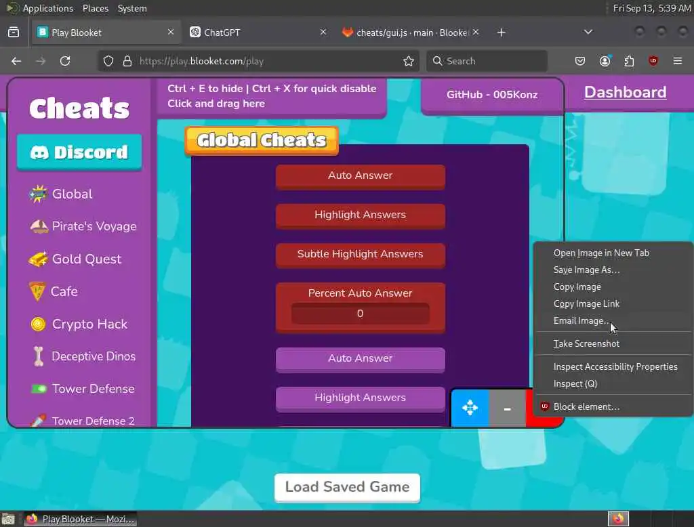The width and height of the screenshot is (694, 527).
Task: Open the Applications menu
Action: coord(48,8)
